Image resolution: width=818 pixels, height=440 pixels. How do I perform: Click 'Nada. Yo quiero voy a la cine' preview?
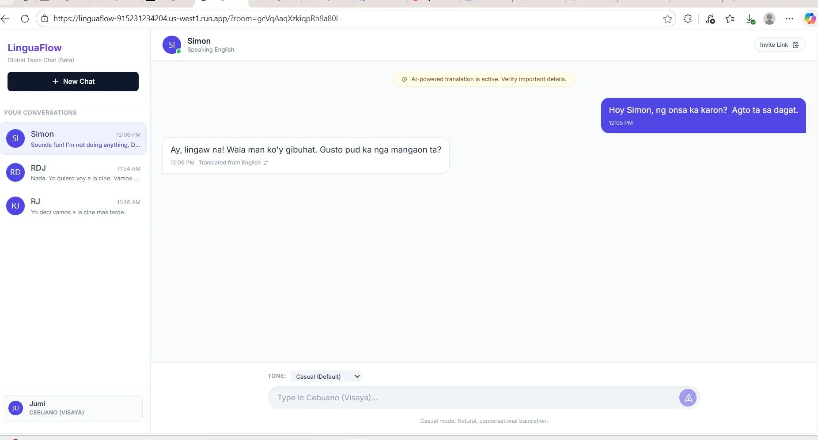coord(85,179)
